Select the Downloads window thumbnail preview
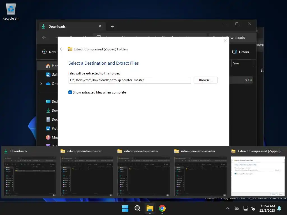Screen dimensions: 287x215 click(x=30, y=176)
